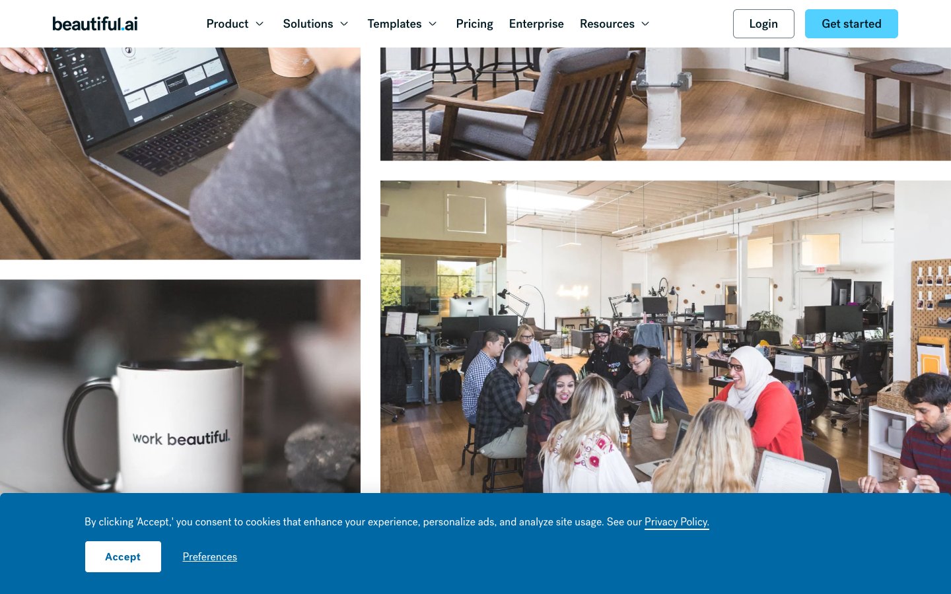The image size is (951, 594).
Task: Click the Get started button
Action: 851,24
